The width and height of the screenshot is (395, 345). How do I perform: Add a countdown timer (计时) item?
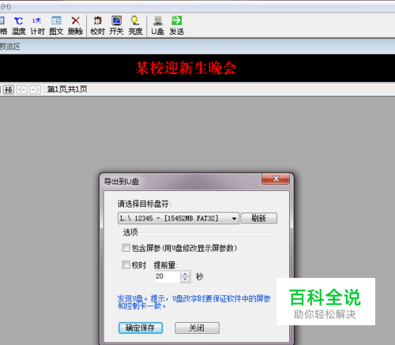pyautogui.click(x=37, y=25)
